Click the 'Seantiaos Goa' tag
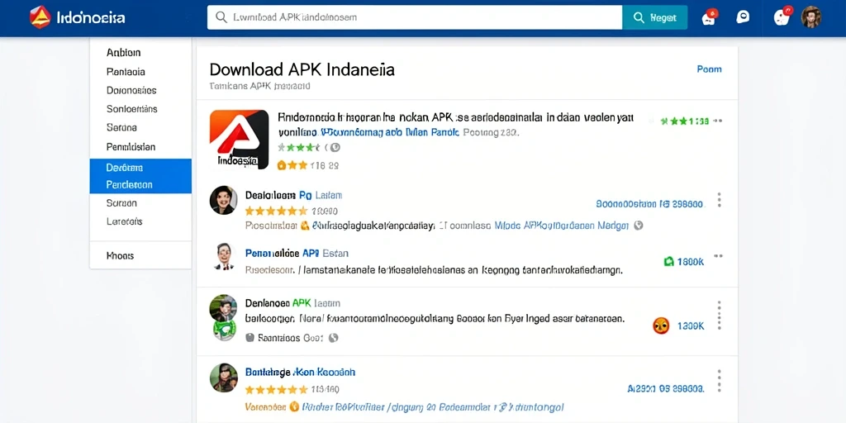 pos(292,338)
